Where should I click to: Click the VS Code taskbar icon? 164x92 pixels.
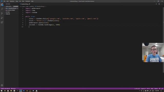tap(21, 91)
